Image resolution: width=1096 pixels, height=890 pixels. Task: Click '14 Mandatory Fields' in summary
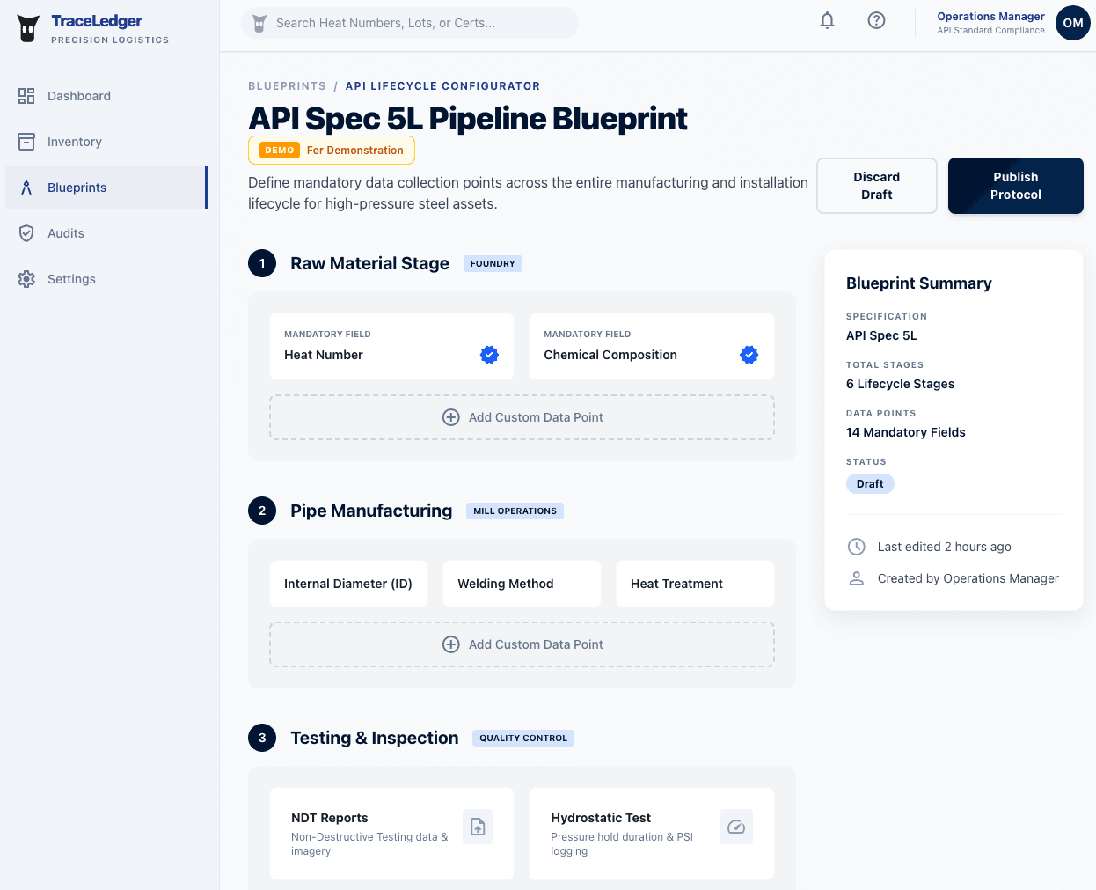906,432
